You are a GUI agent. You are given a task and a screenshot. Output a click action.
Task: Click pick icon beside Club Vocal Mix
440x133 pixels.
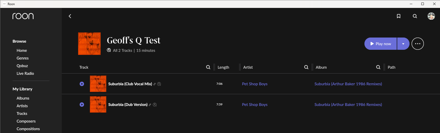pyautogui.click(x=154, y=84)
